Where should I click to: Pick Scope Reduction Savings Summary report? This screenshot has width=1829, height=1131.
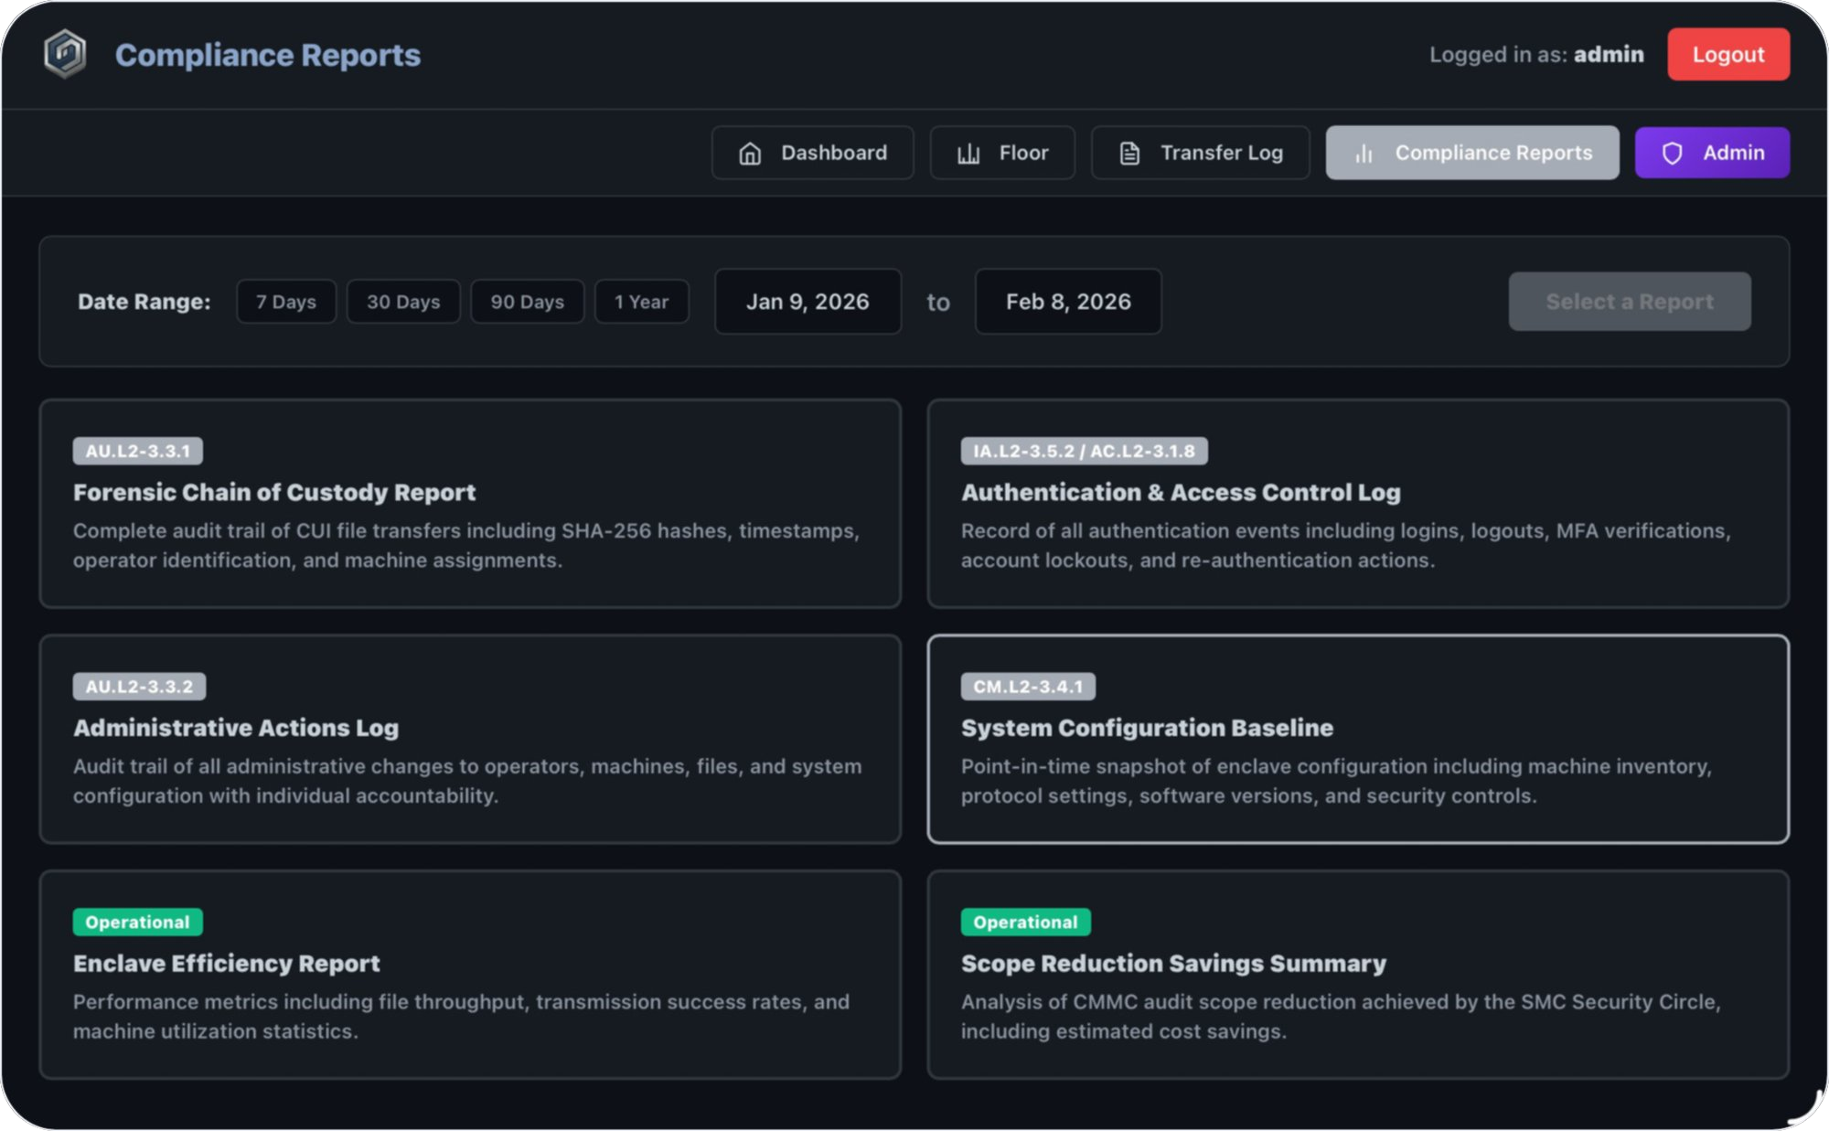tap(1357, 975)
